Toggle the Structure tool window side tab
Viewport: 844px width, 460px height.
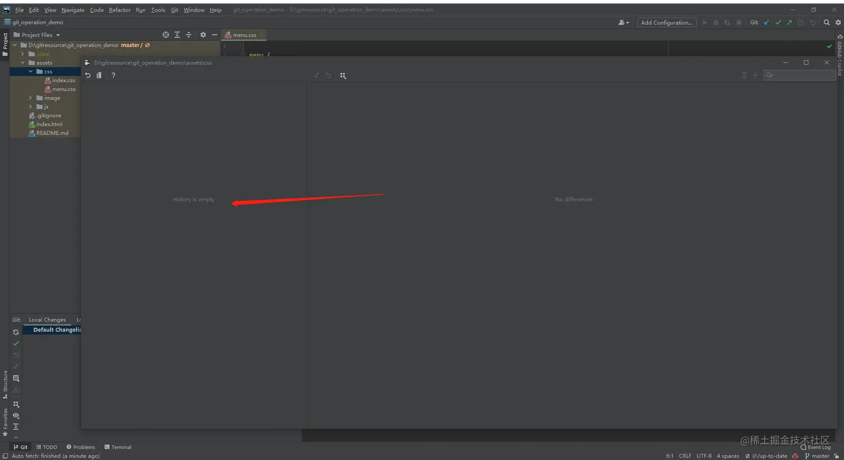(x=5, y=385)
